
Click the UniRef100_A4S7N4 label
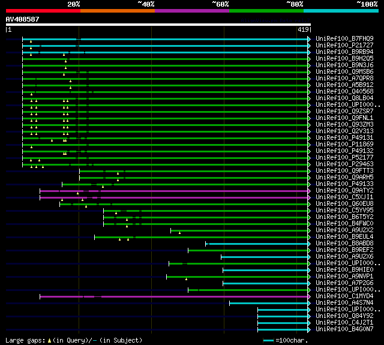[344, 303]
